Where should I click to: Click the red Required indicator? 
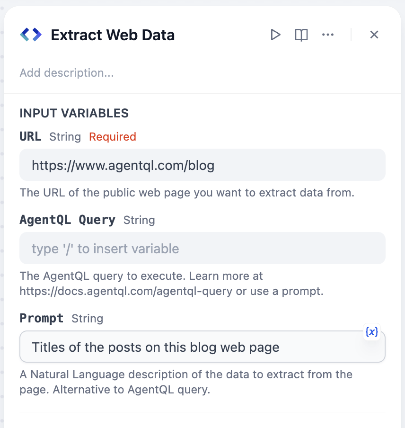click(113, 137)
